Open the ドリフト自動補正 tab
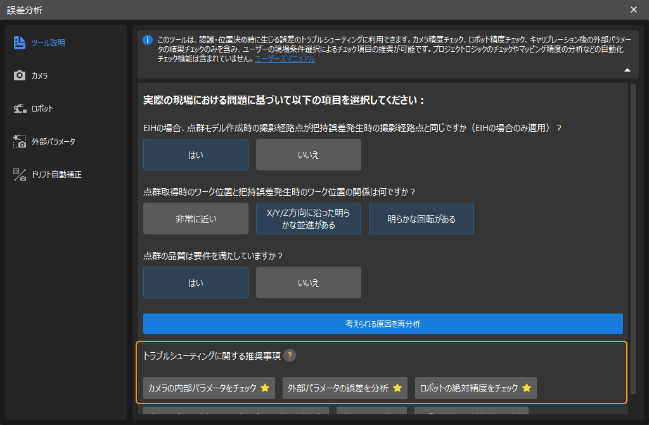Image resolution: width=649 pixels, height=425 pixels. (x=56, y=174)
